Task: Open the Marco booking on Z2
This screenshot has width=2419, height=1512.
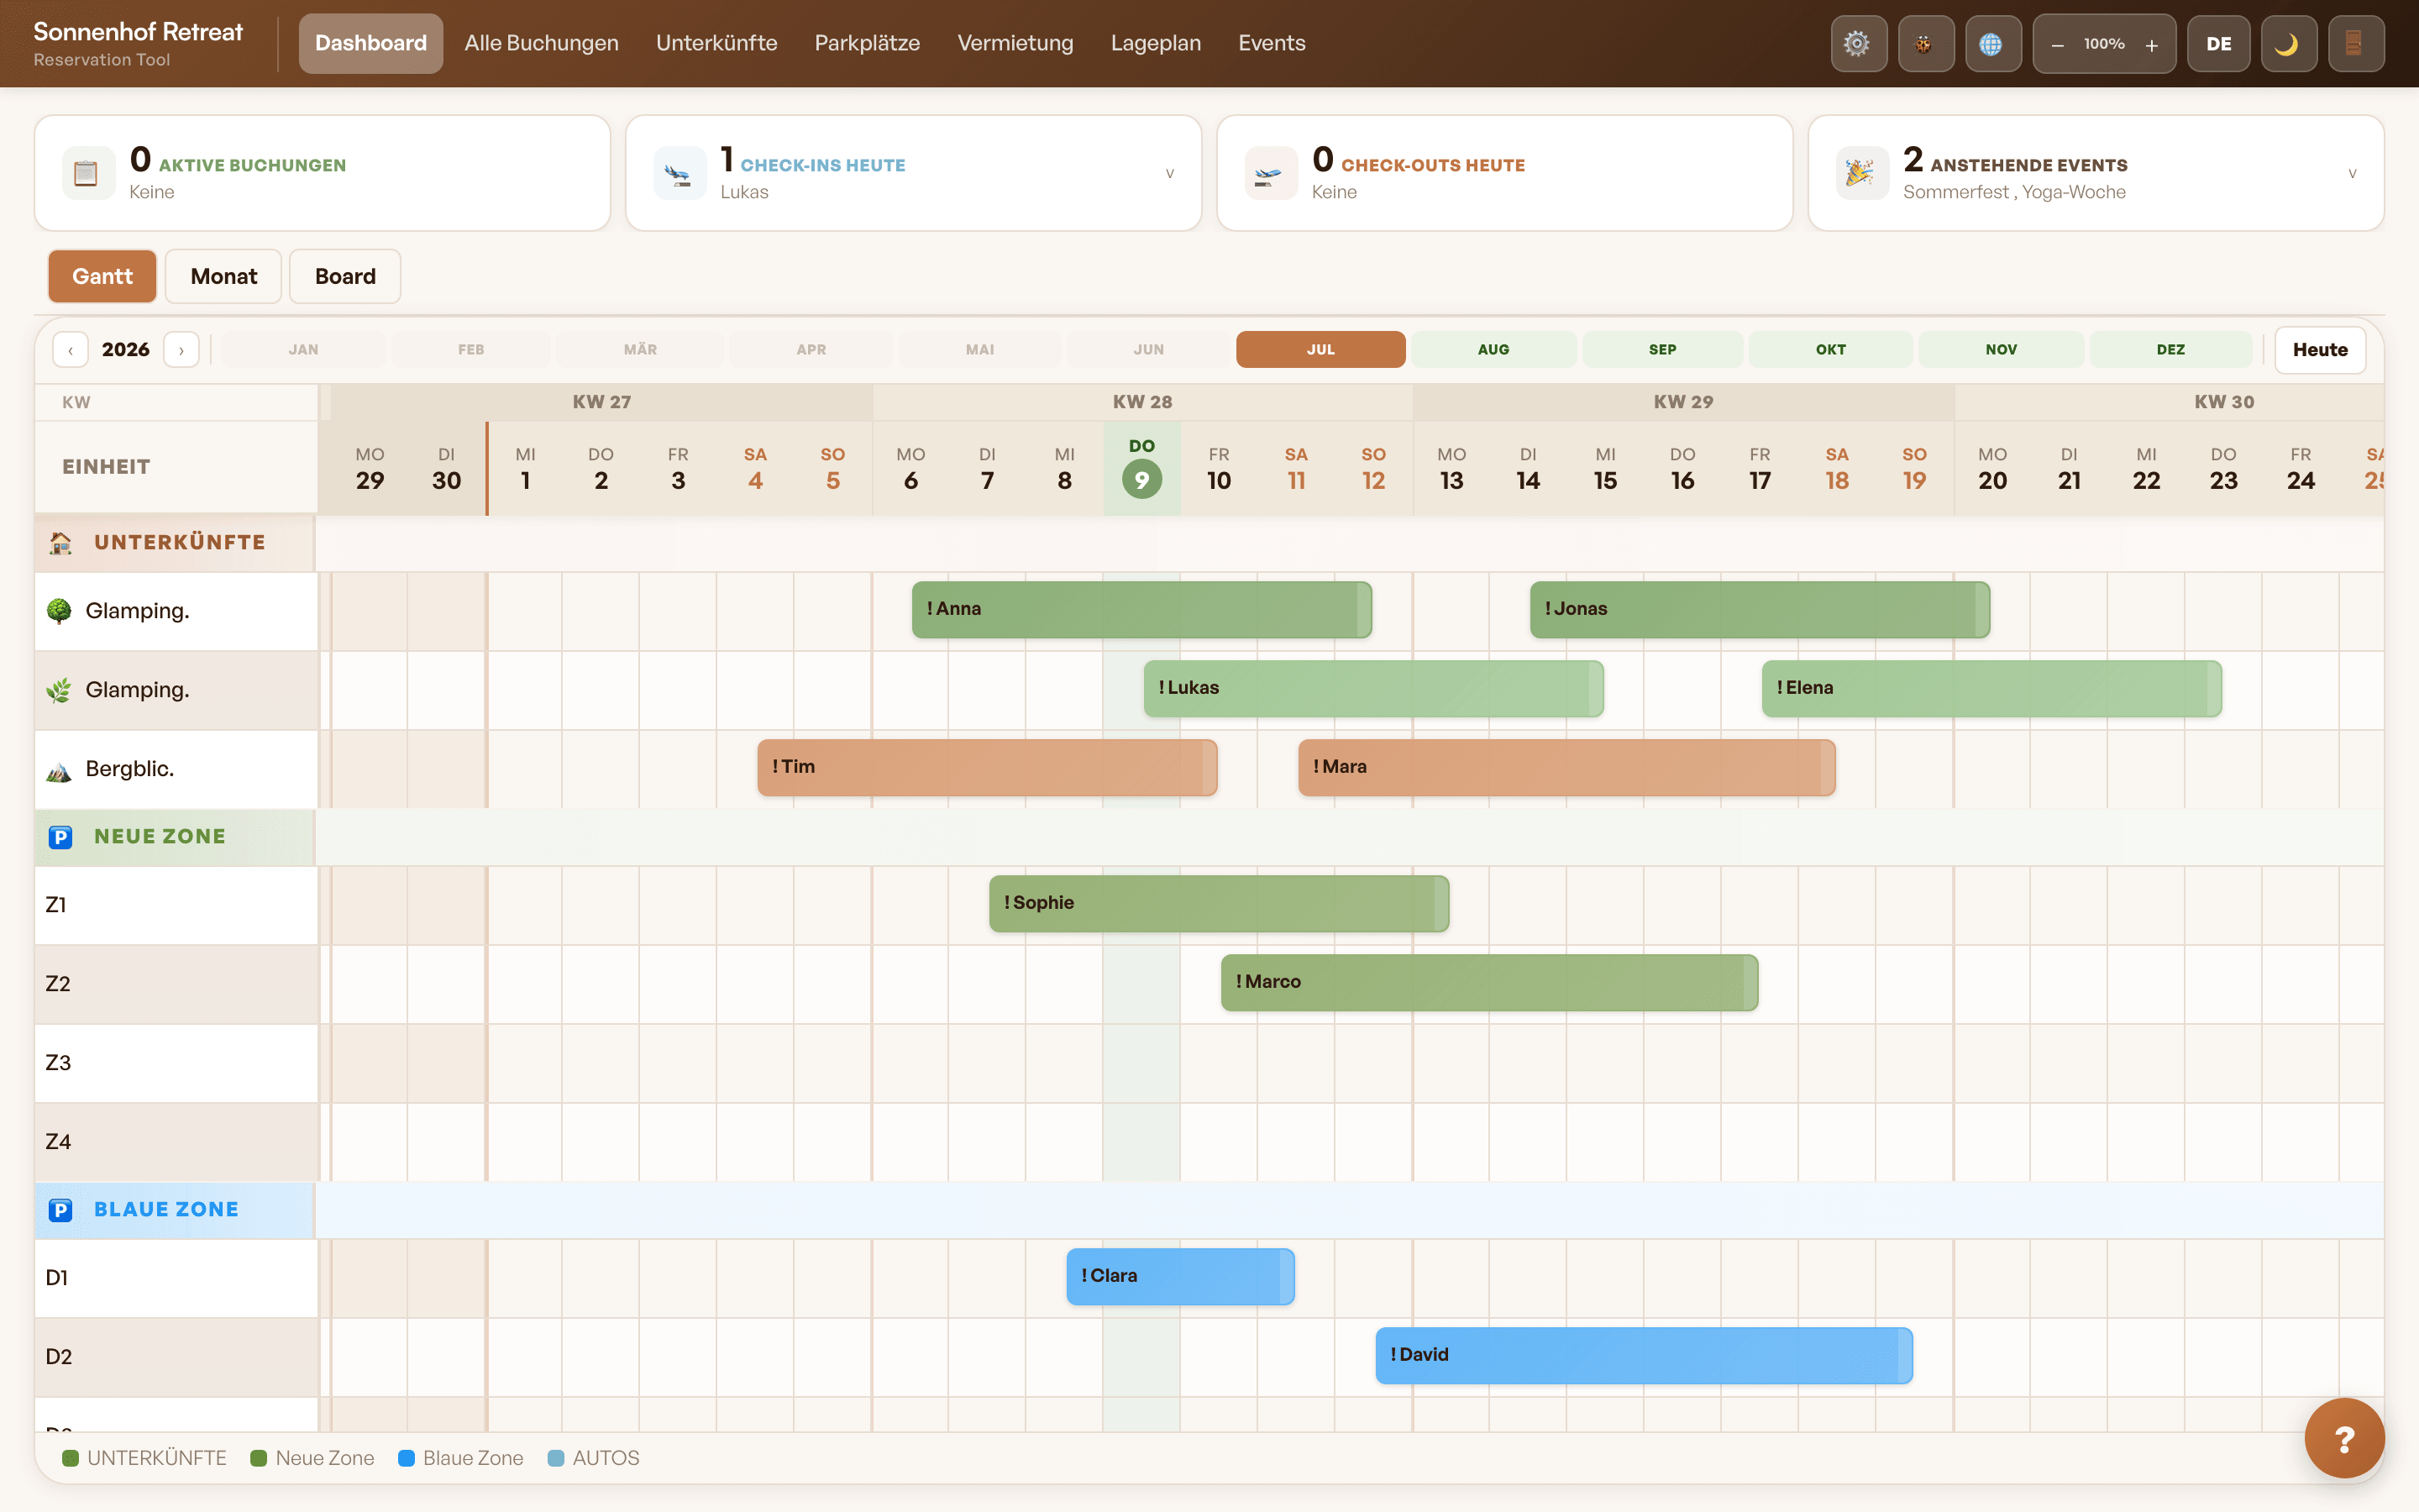Action: pyautogui.click(x=1489, y=982)
